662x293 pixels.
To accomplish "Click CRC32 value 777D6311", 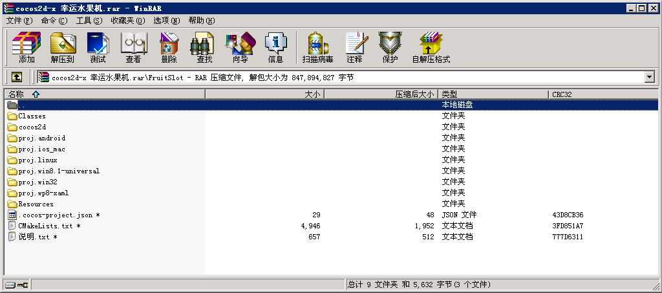I will pyautogui.click(x=568, y=237).
